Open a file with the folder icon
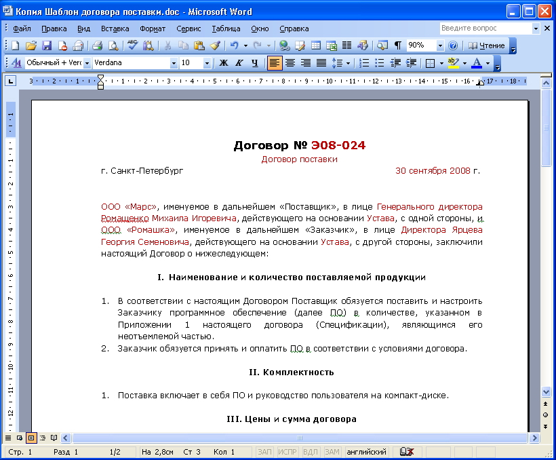 pos(31,45)
